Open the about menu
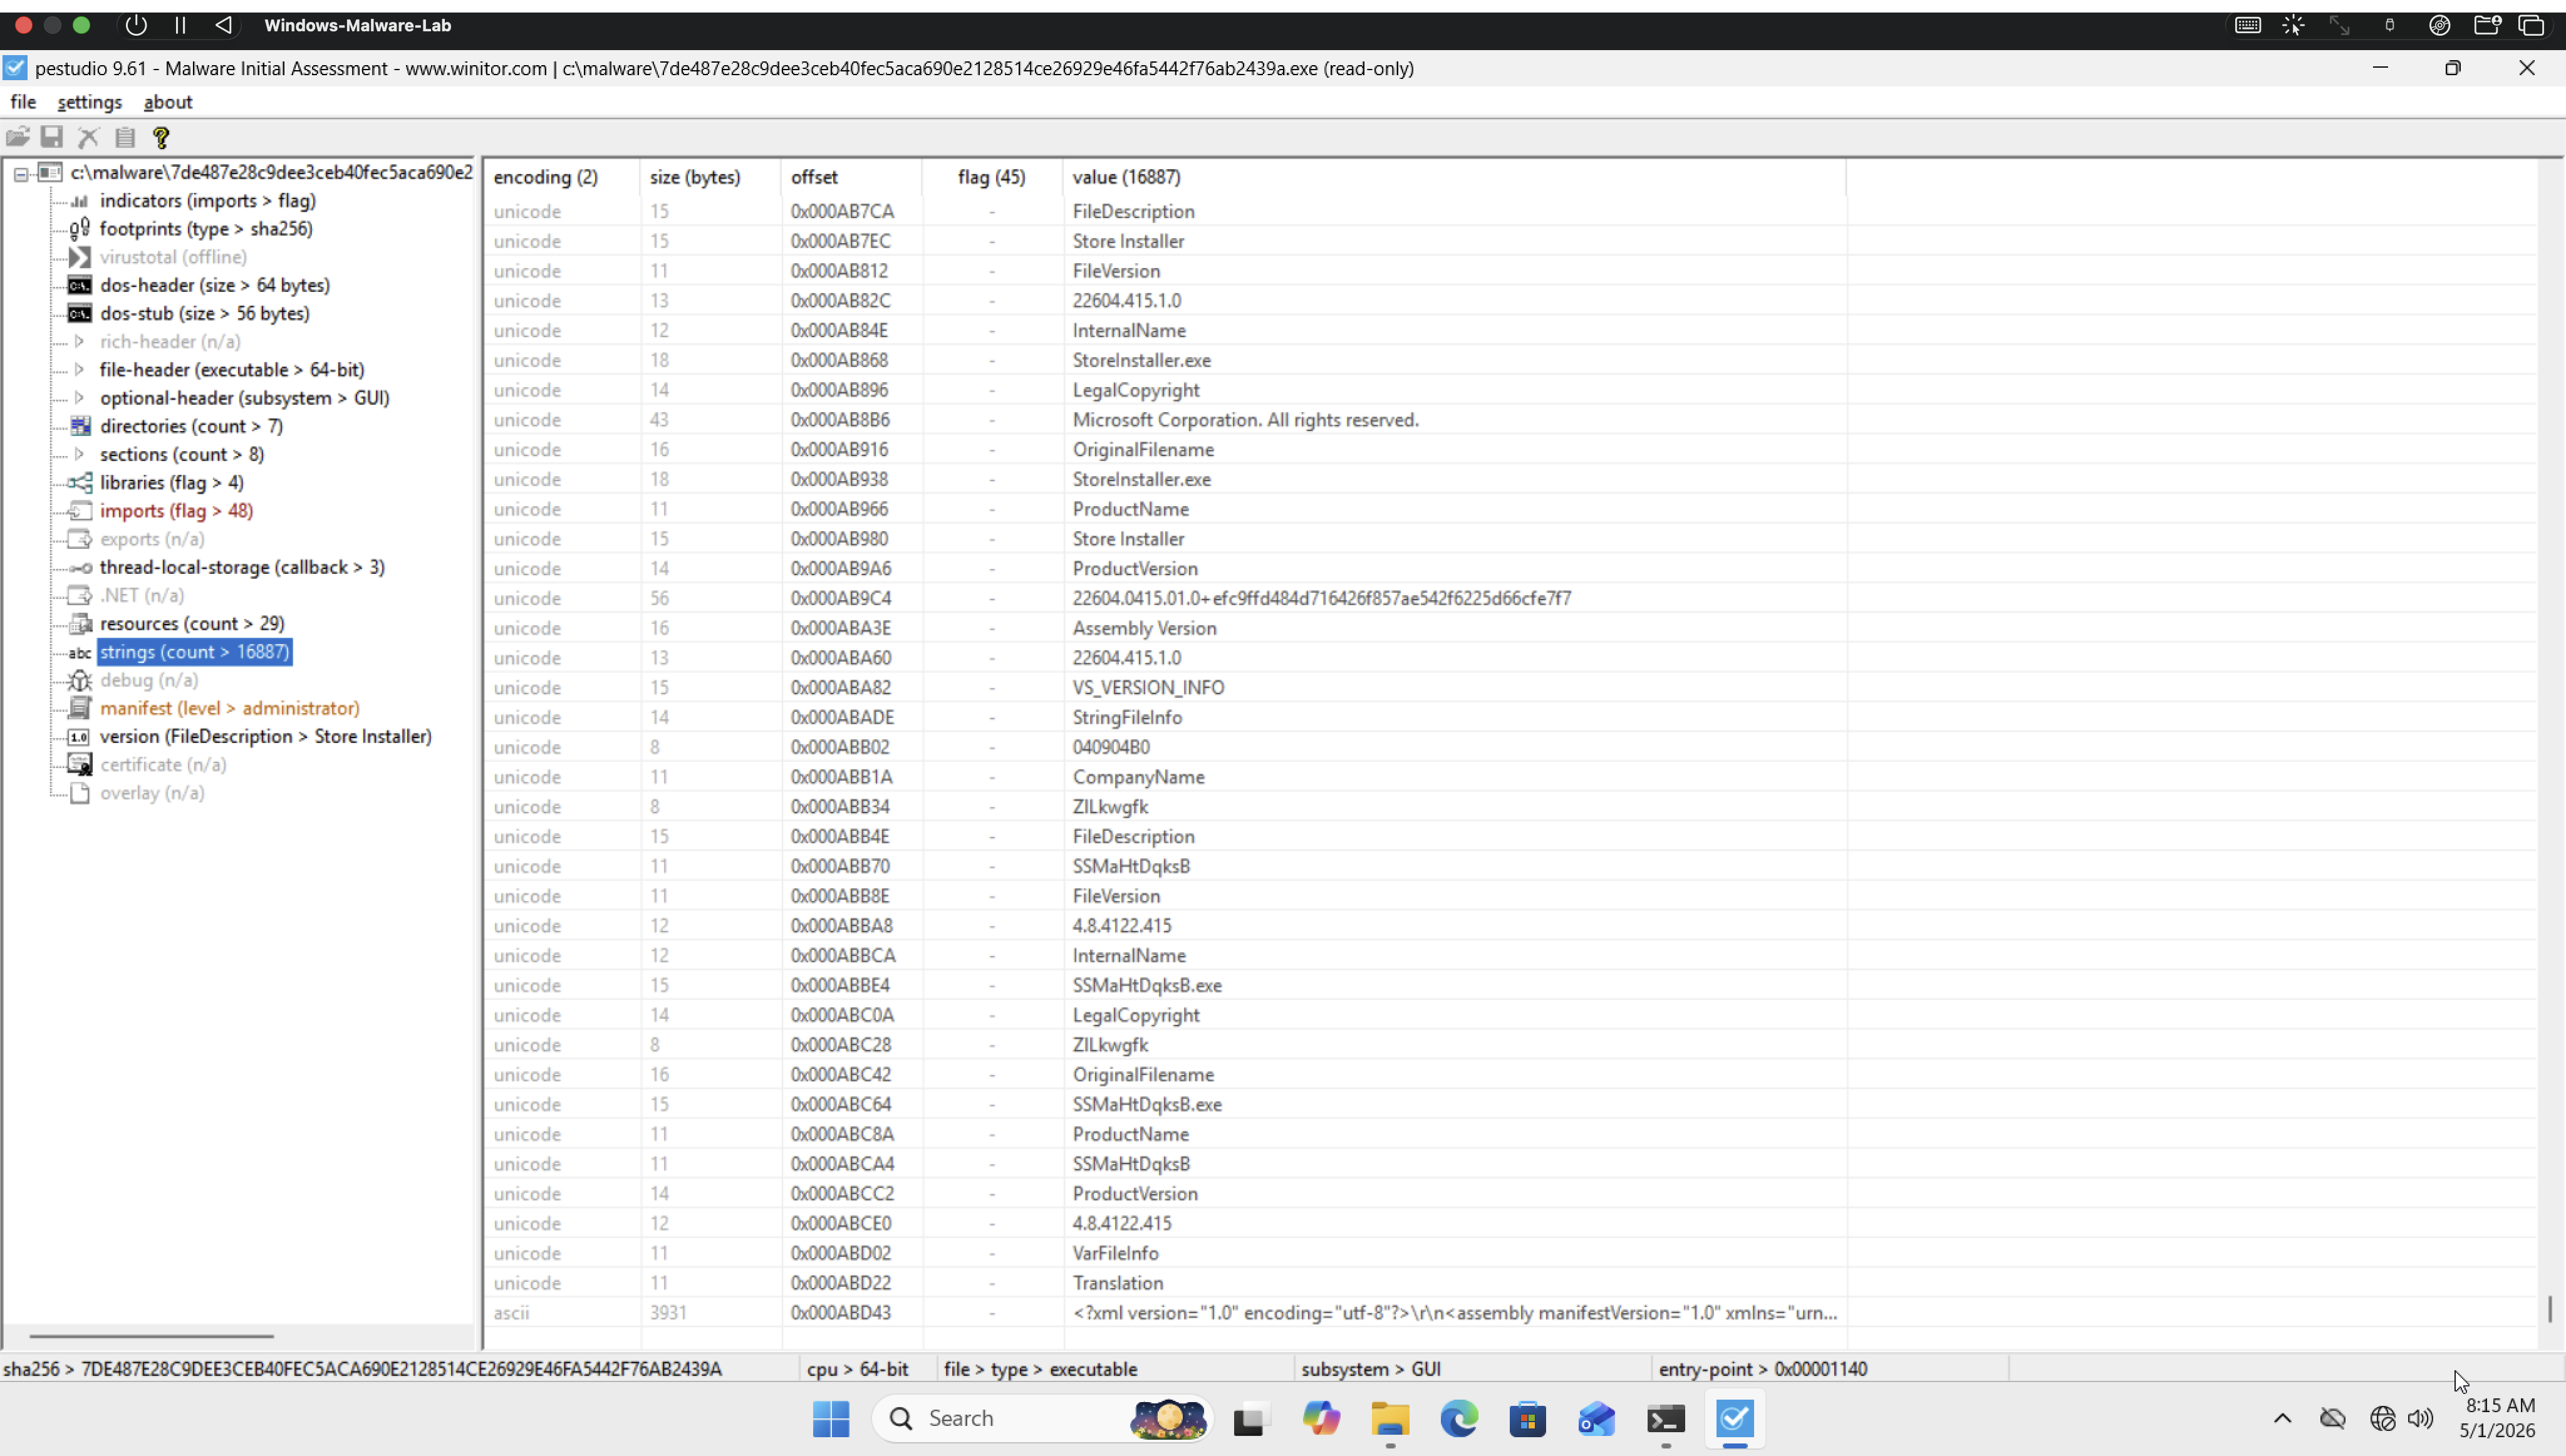 click(168, 102)
